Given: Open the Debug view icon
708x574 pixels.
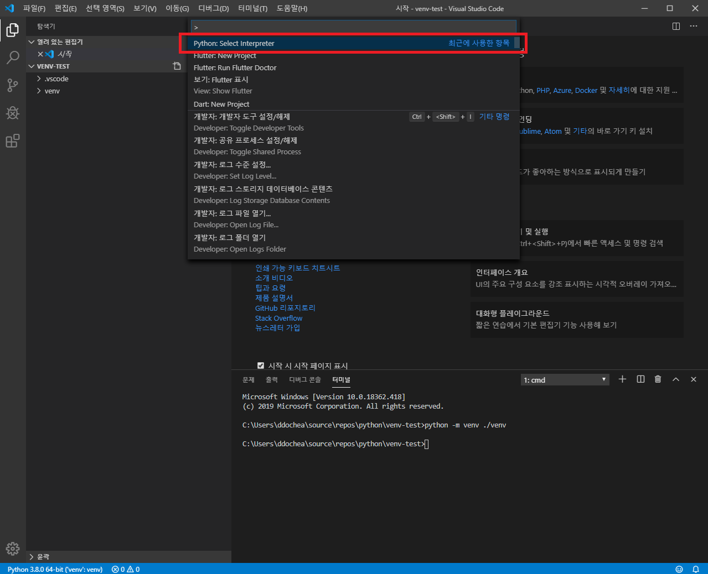Looking at the screenshot, I should click(12, 113).
